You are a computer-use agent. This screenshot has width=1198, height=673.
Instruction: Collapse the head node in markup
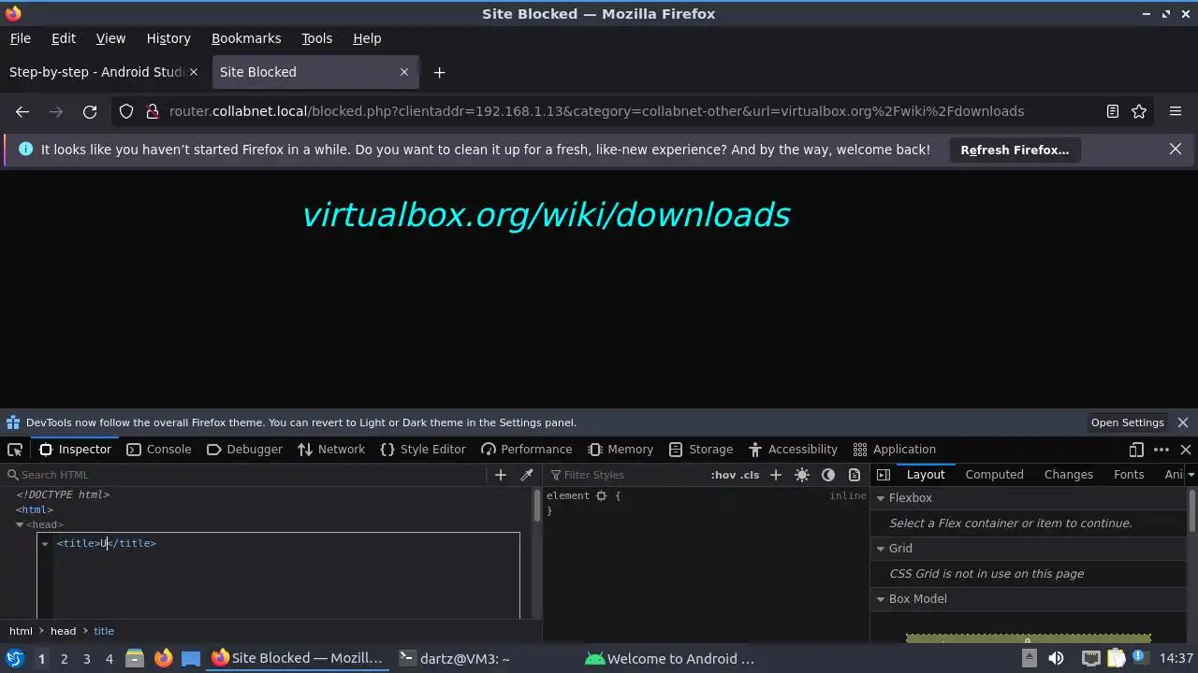coord(20,524)
